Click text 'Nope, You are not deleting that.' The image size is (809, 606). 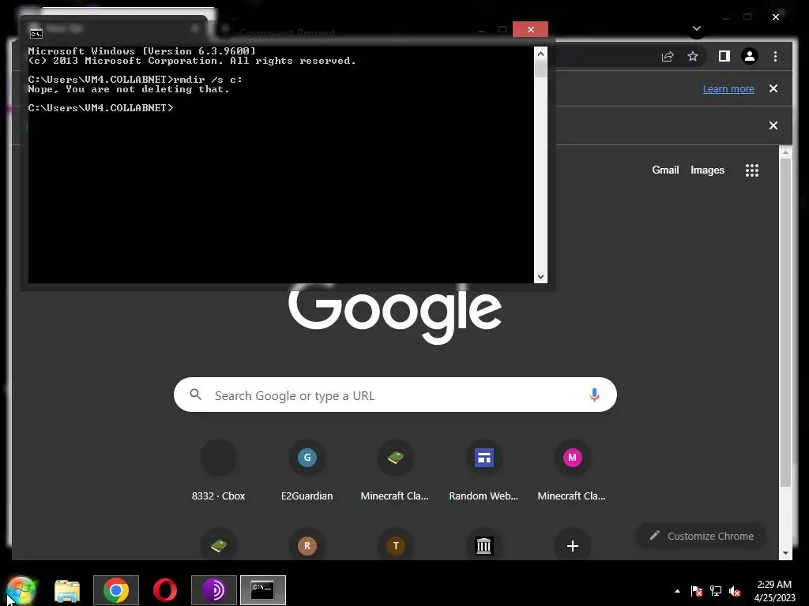pyautogui.click(x=129, y=89)
